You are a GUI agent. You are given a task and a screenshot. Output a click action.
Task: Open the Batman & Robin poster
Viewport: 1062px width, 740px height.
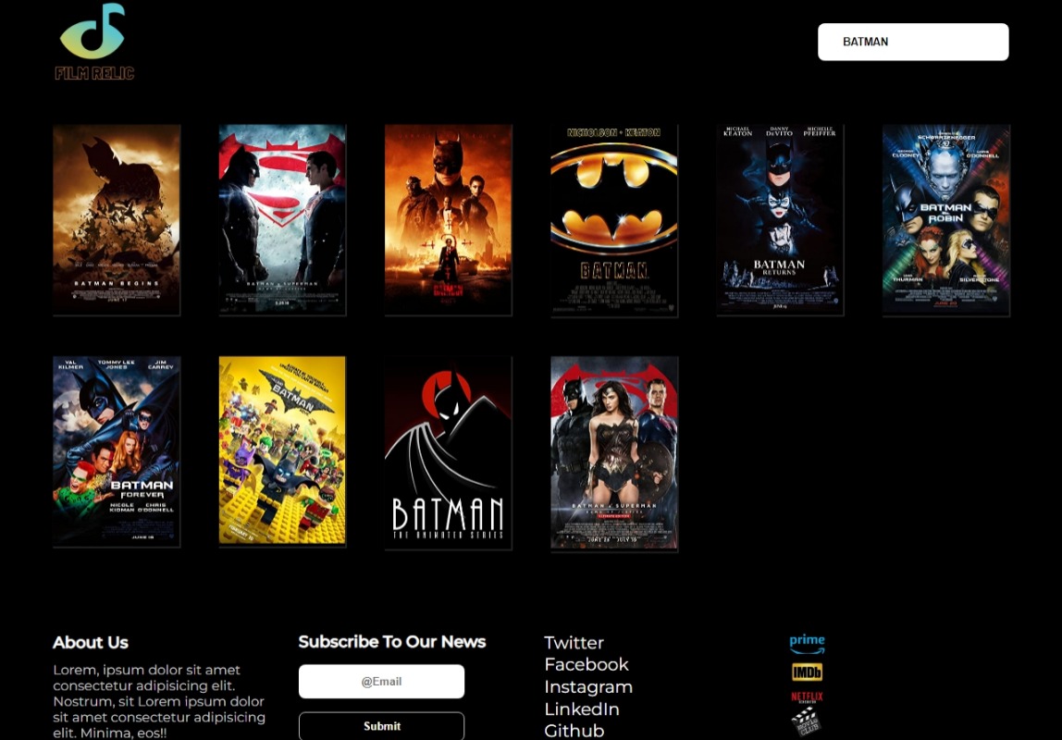tap(945, 220)
